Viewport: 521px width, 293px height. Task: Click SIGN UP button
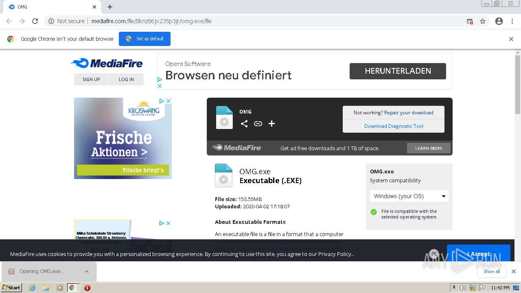pyautogui.click(x=91, y=79)
